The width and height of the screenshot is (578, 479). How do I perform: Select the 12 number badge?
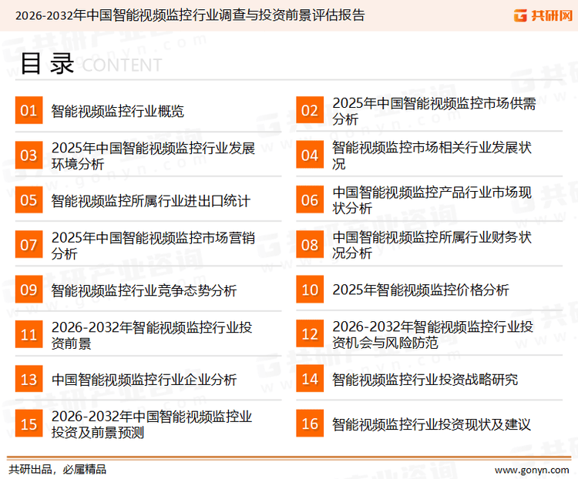[x=310, y=334]
